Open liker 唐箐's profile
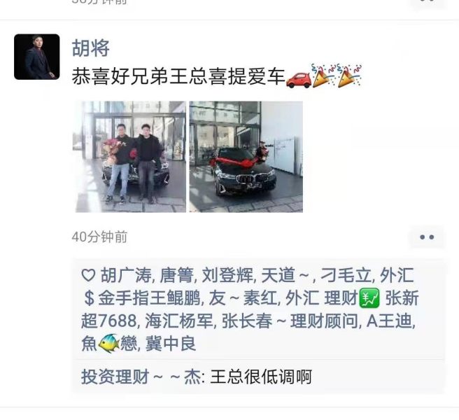459x420 pixels. tap(176, 276)
